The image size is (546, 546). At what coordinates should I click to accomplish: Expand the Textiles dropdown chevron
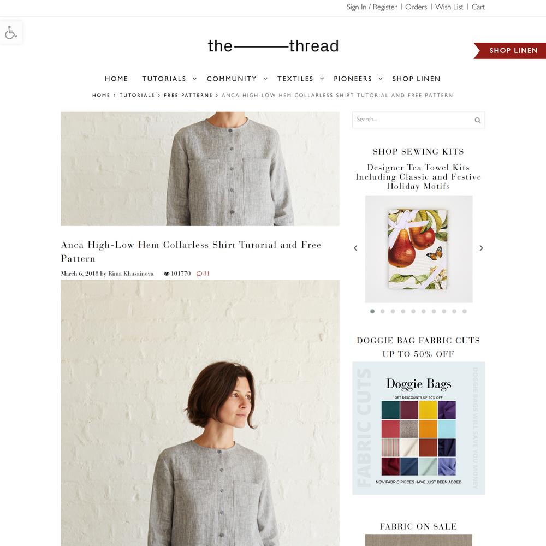(322, 79)
